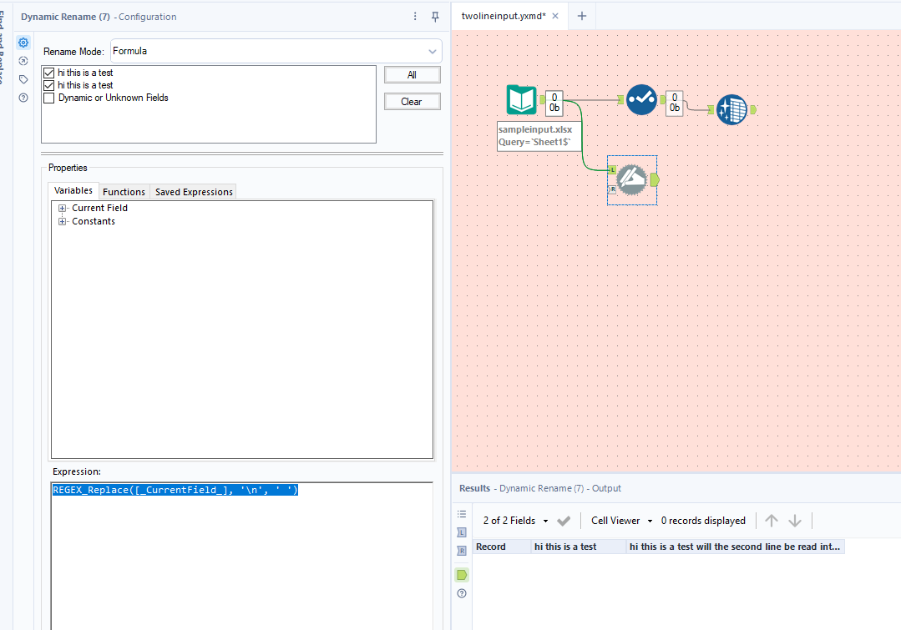901x630 pixels.
Task: Click the open-example arrow icon below the gear
Action: pyautogui.click(x=23, y=60)
